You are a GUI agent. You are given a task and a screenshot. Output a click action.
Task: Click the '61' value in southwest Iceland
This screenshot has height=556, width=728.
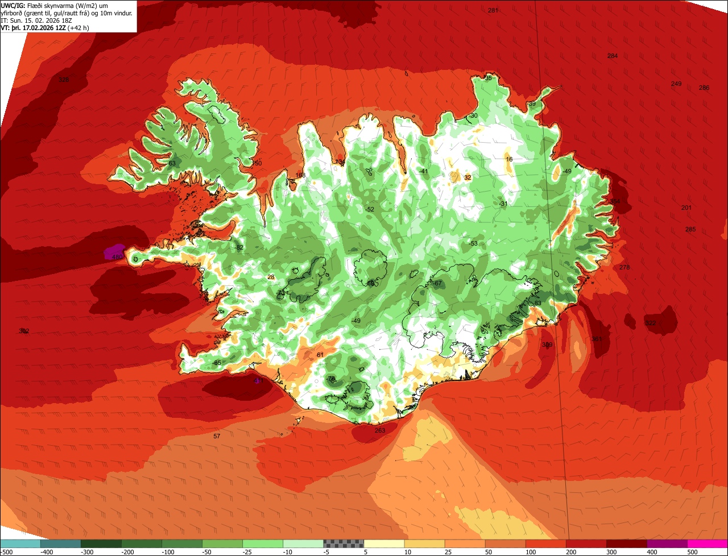(320, 355)
